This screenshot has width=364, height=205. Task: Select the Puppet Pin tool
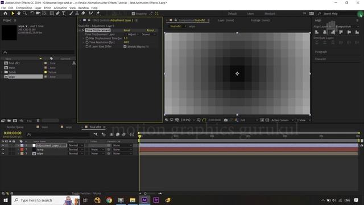coord(98,14)
